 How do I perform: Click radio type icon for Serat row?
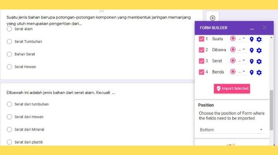[x=233, y=61]
